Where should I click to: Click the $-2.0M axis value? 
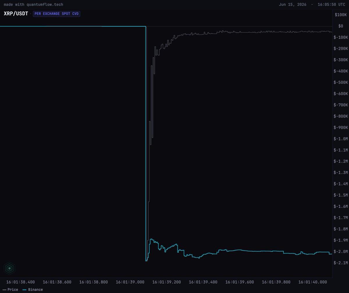click(x=341, y=252)
